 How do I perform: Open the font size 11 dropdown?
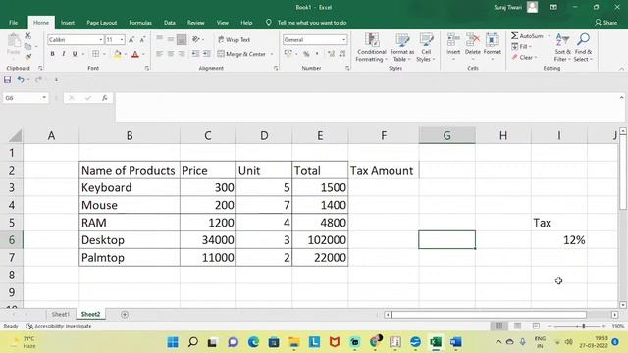point(122,39)
